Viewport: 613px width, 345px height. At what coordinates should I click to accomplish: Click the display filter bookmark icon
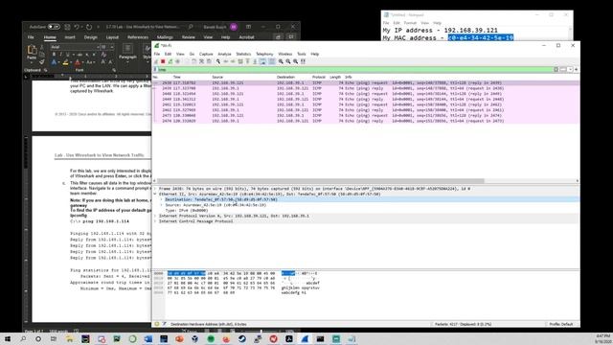(155, 69)
